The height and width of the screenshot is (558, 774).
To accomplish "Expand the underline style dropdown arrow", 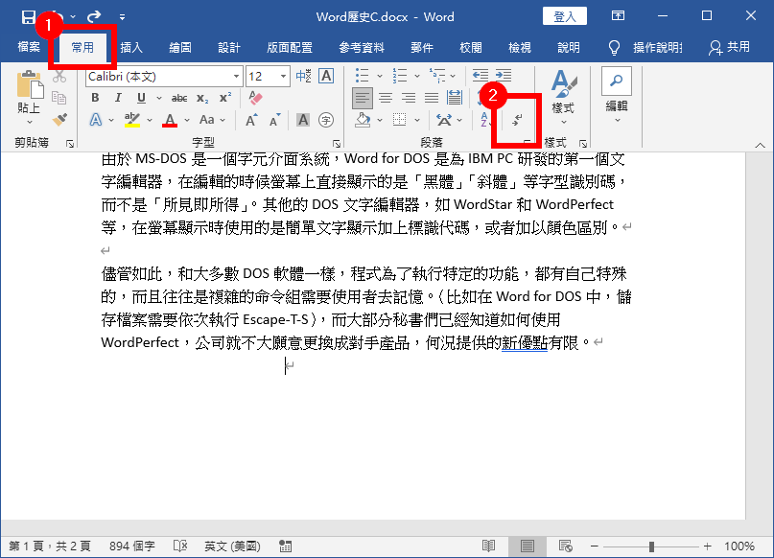I will (x=159, y=98).
